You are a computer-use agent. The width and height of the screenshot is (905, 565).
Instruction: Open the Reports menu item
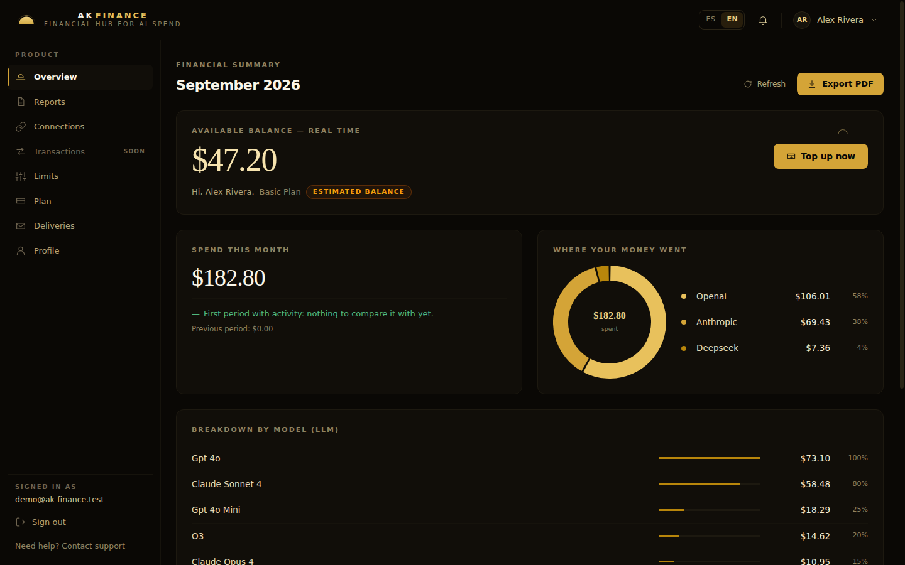click(x=80, y=102)
